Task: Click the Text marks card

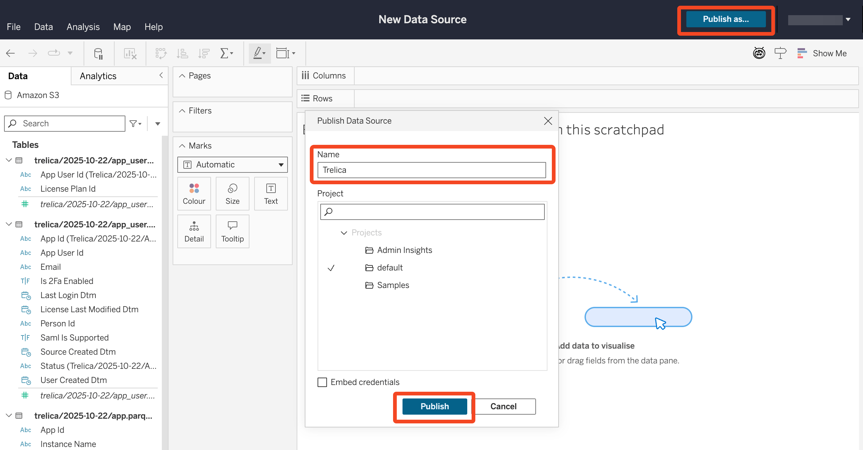Action: coord(271,194)
